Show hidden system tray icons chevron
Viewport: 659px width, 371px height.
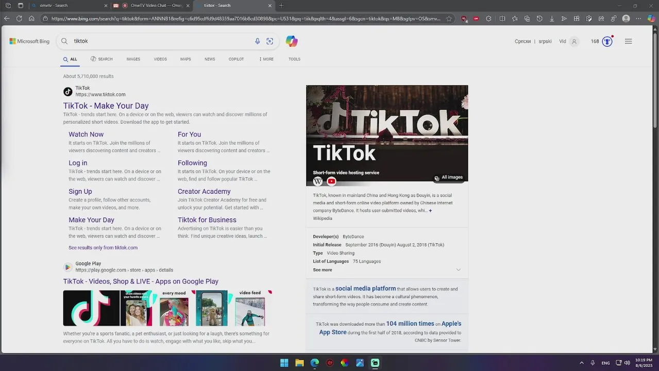(582, 363)
